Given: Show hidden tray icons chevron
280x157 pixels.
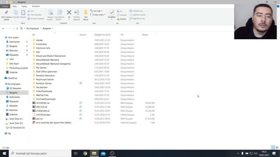Looking at the screenshot, I should [238, 153].
